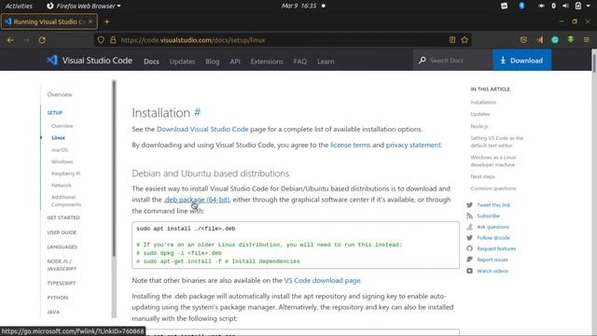This screenshot has width=597, height=336.
Task: Bookmark this page with the star icon
Action: tap(465, 40)
